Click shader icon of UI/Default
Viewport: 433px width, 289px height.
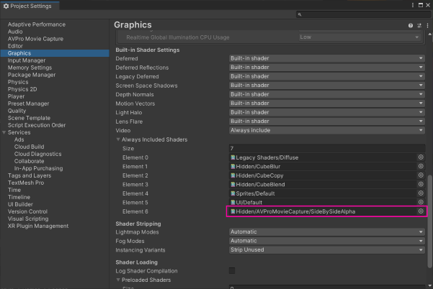(x=233, y=203)
